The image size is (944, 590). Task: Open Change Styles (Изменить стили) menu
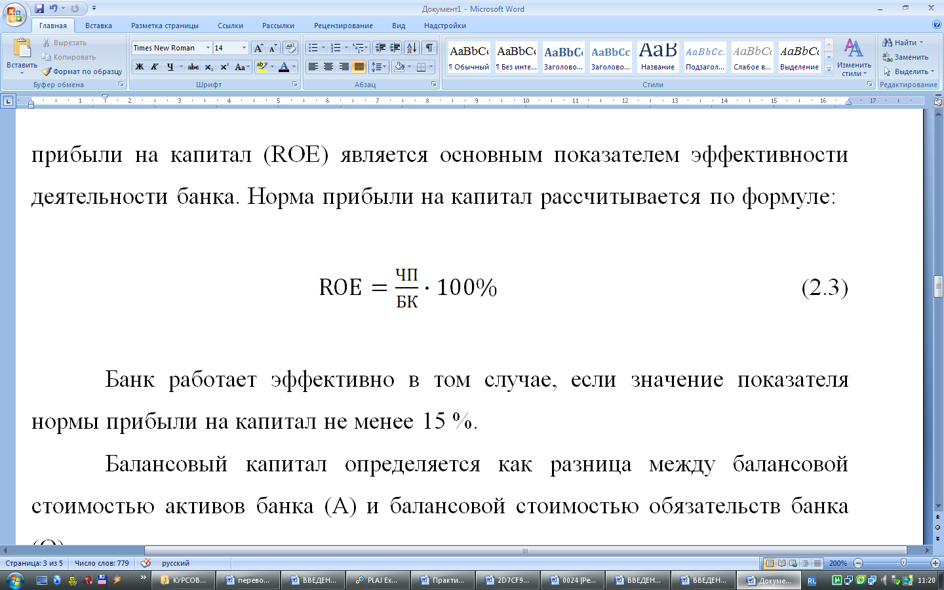[x=854, y=58]
